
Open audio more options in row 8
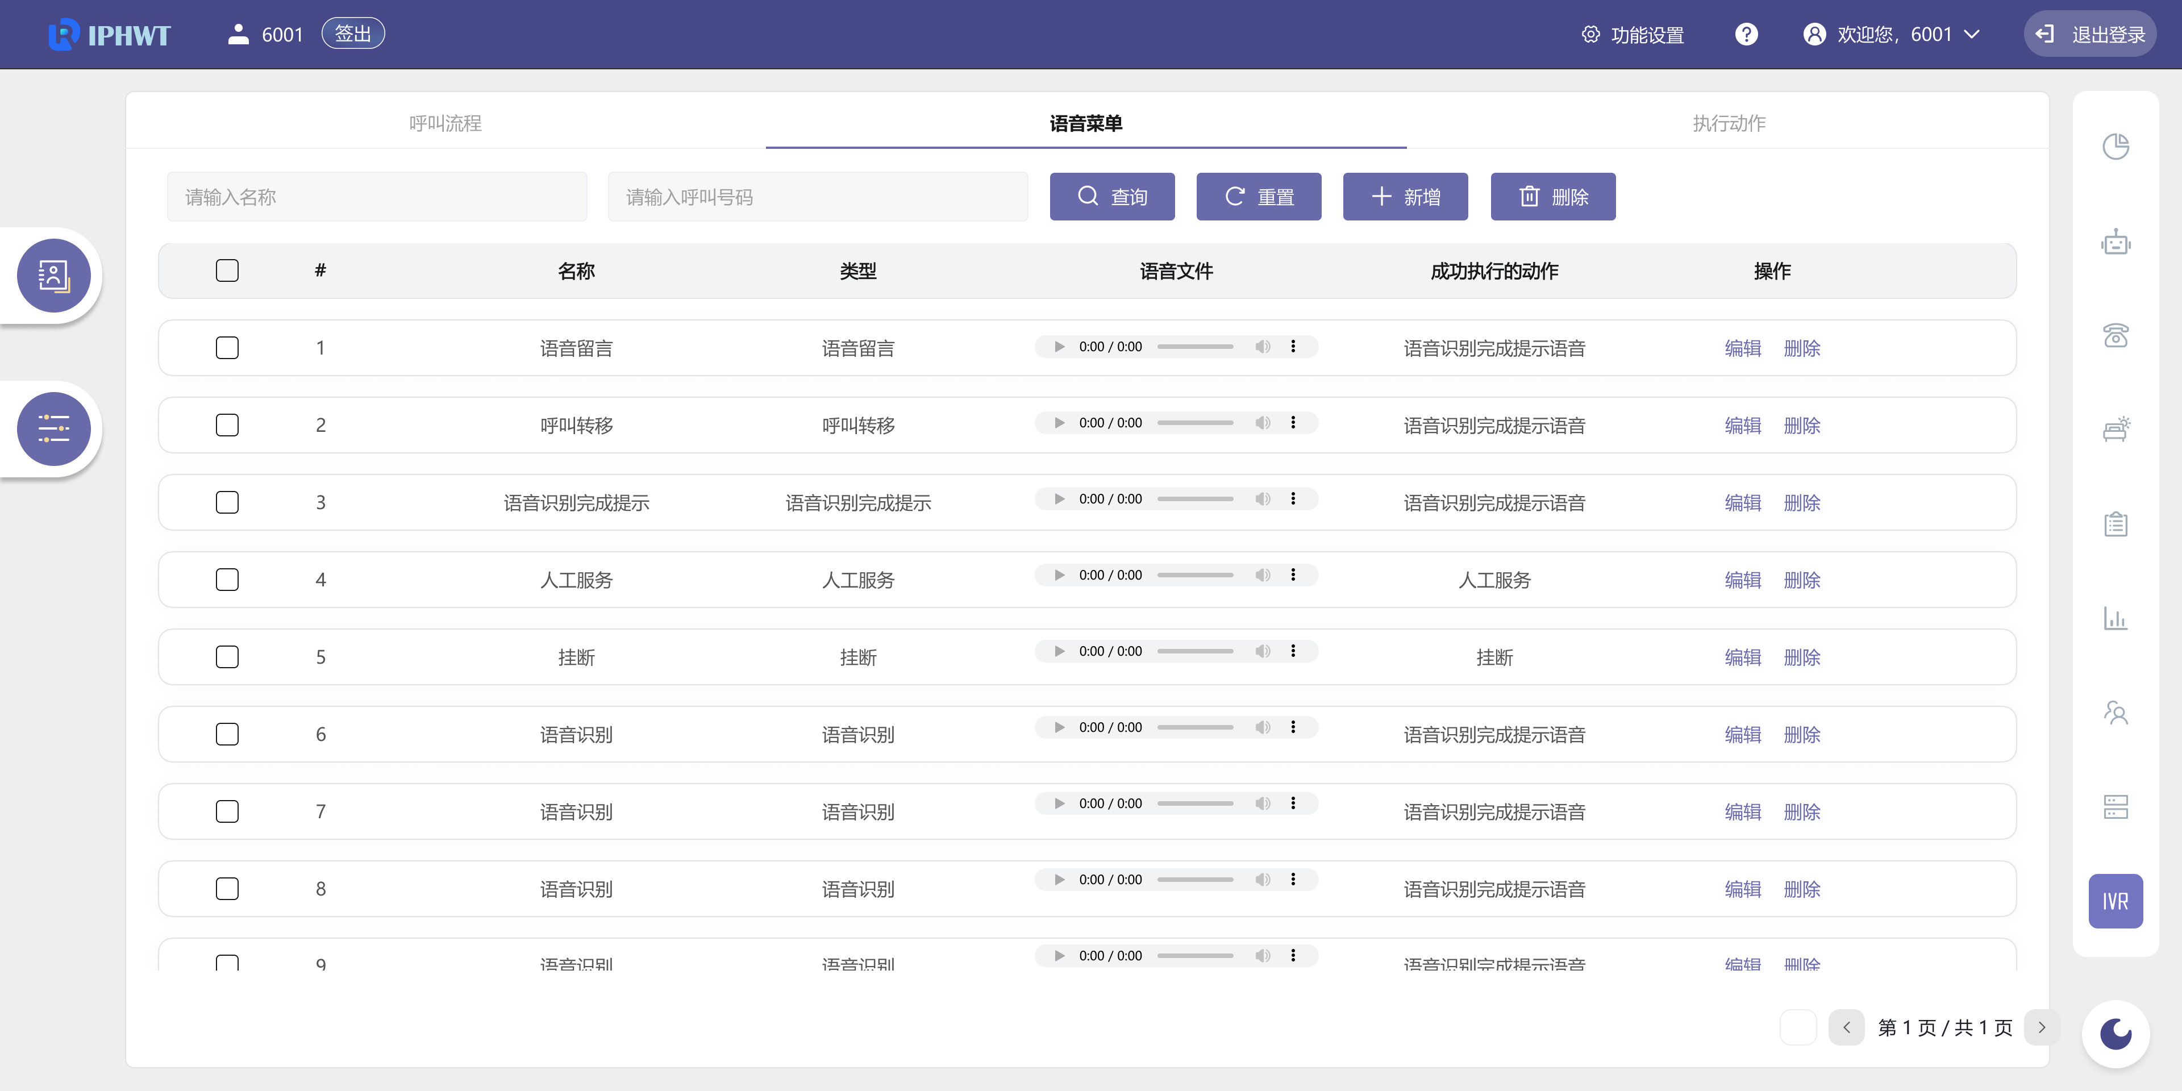(1293, 880)
